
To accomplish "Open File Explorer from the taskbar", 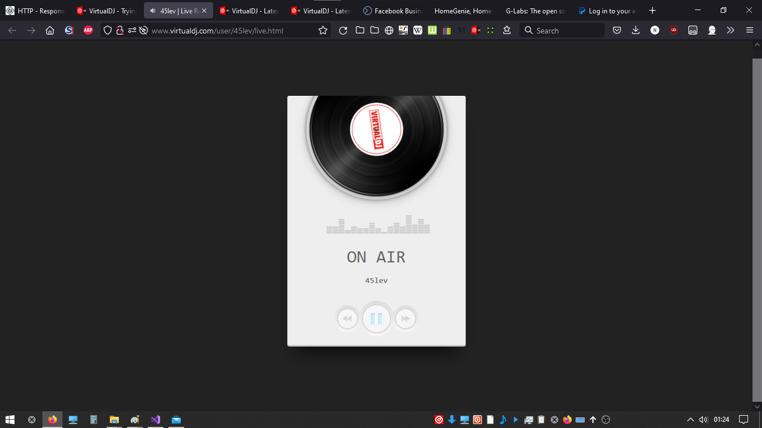I will pos(114,420).
